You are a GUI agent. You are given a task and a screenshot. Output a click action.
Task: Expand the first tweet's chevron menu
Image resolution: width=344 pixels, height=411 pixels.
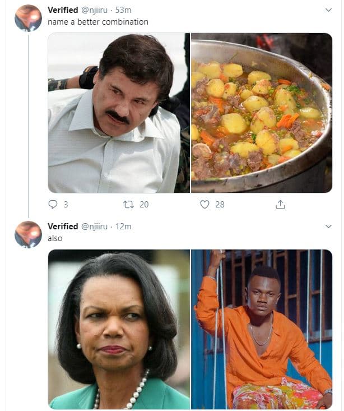[329, 10]
